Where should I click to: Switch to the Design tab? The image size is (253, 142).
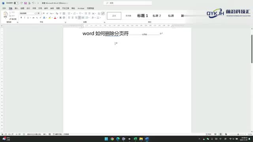point(28,8)
